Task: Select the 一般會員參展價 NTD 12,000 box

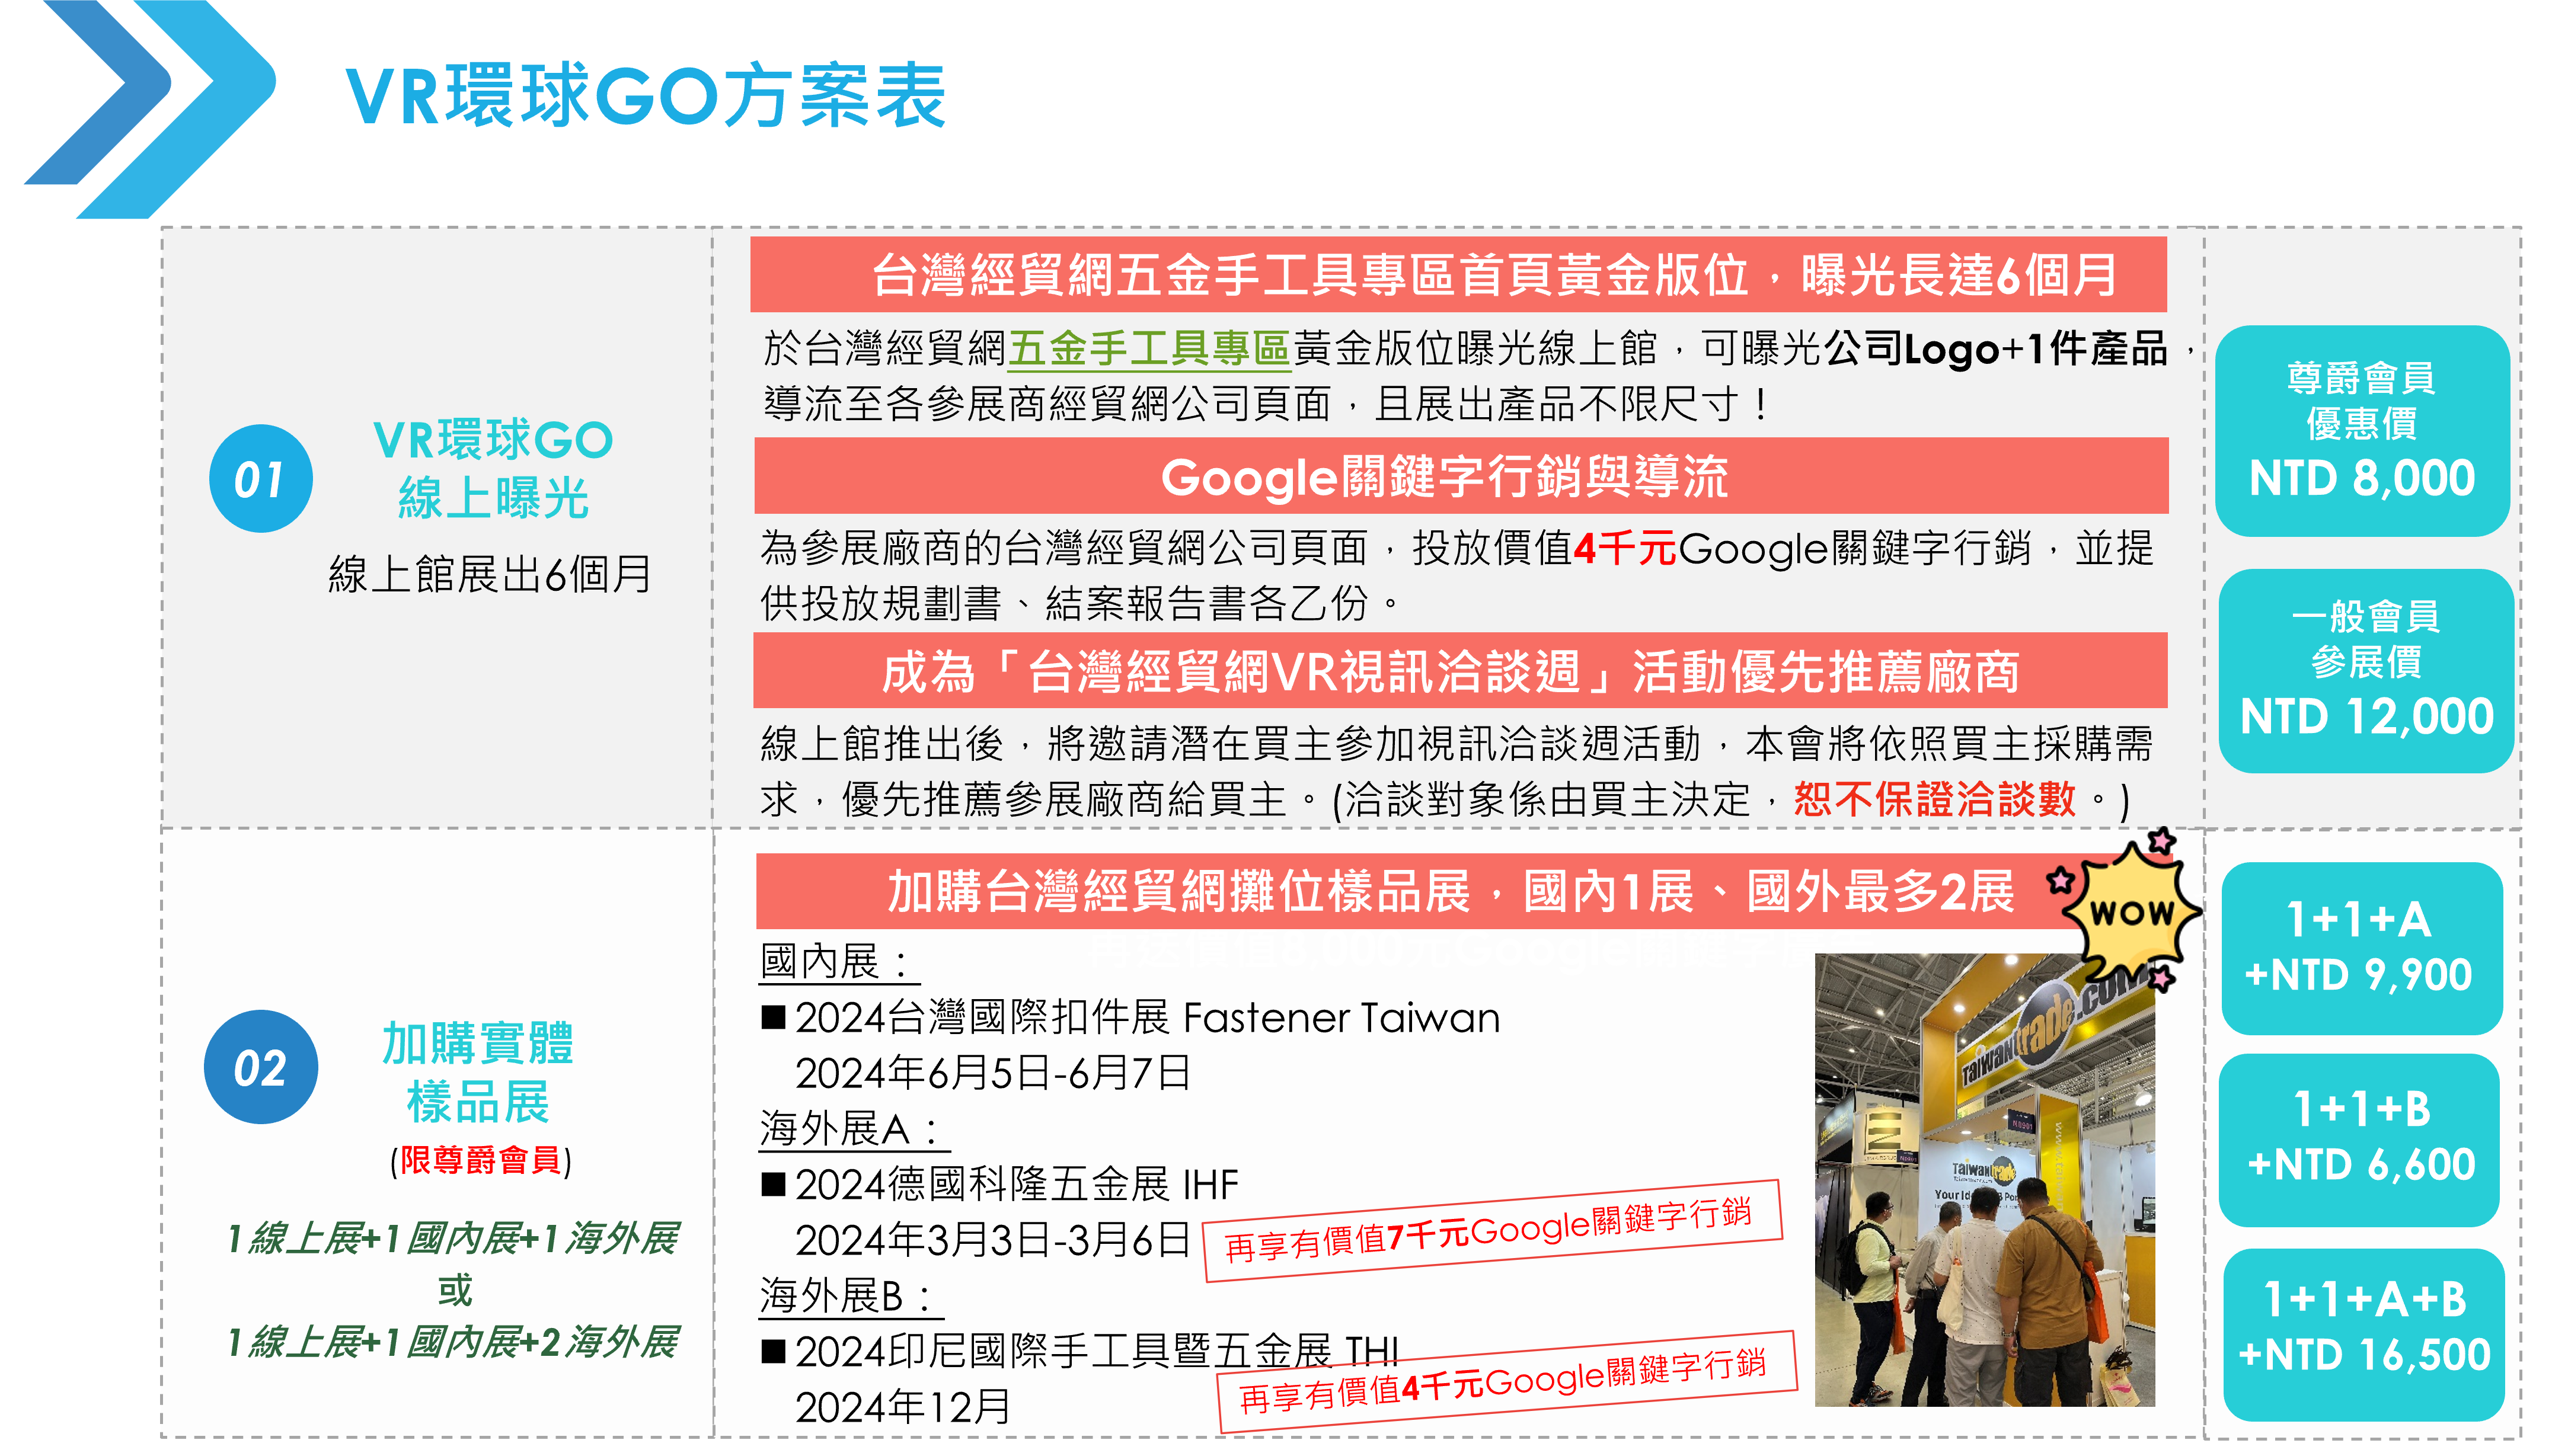Action: [2365, 670]
